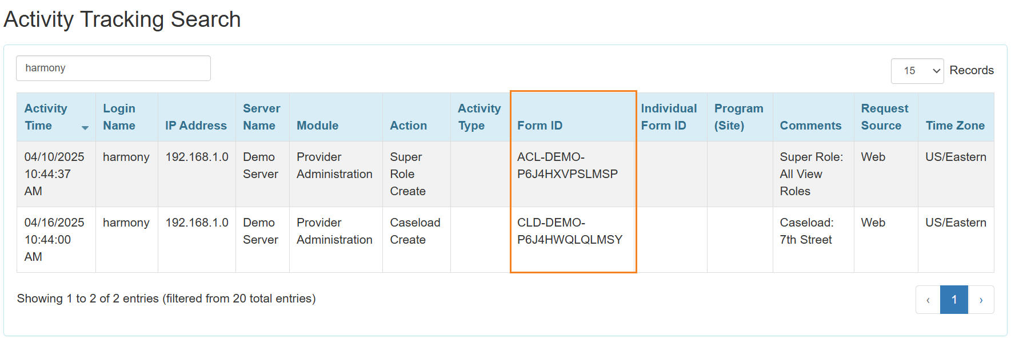
Task: Click US/Eastern in Caseload Create row
Action: coord(956,223)
